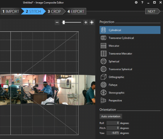Pick the Orthographic cube icon
Viewport: 163px width, 139px height.
pos(104,77)
